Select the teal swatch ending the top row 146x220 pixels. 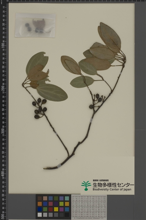(x=67, y=198)
